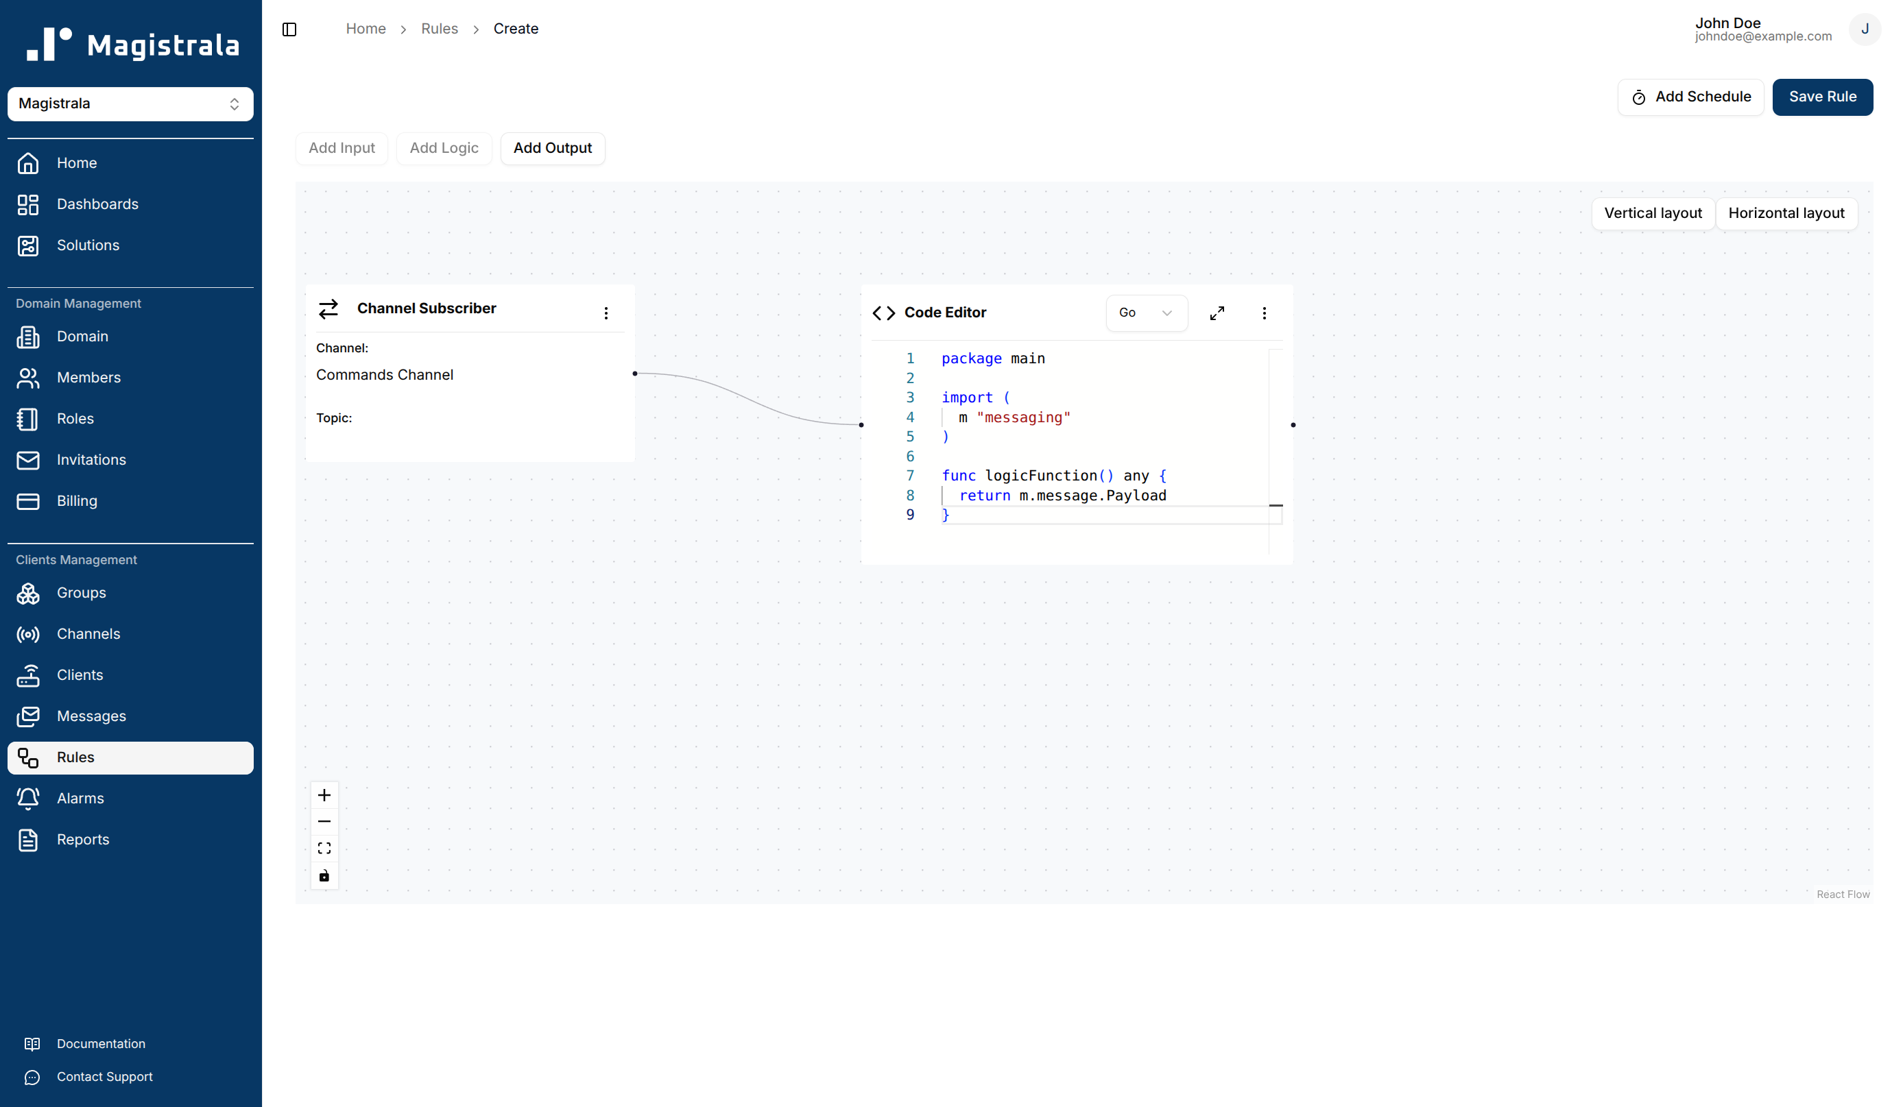Open the Reports document icon
The height and width of the screenshot is (1107, 1903).
28,840
